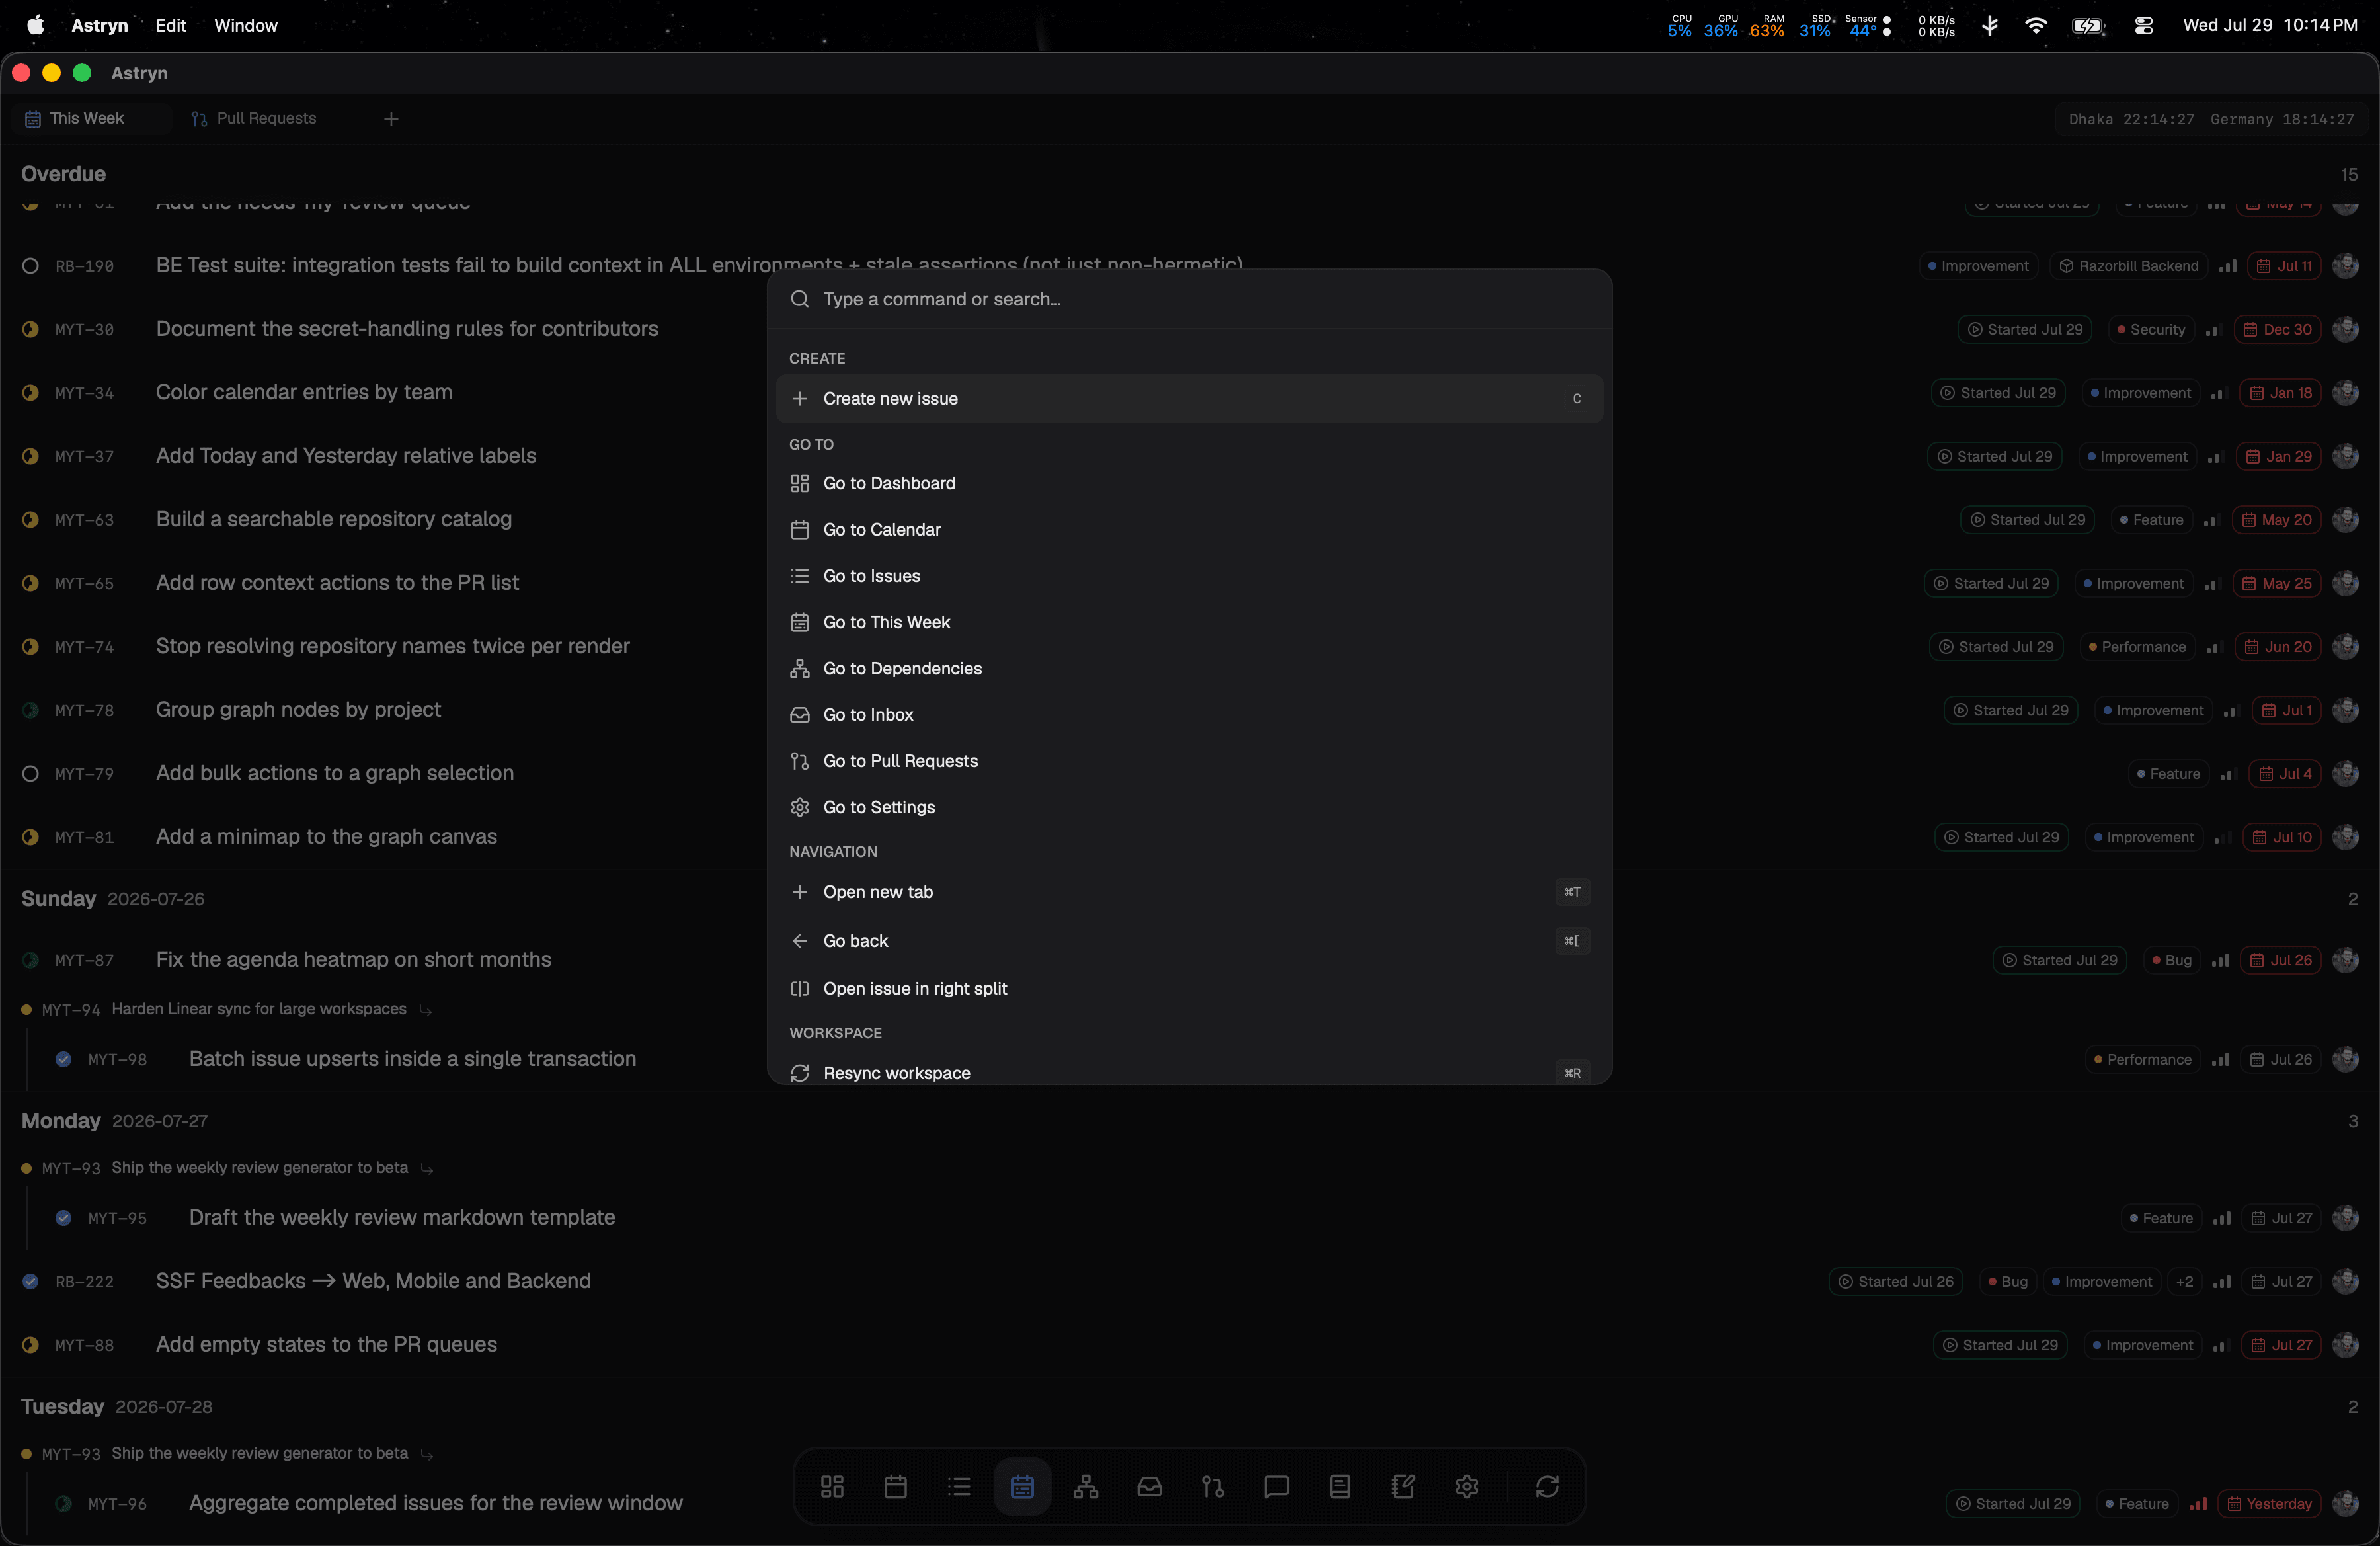The height and width of the screenshot is (1546, 2380).
Task: Expand the +2 labels chip on RB-222
Action: pyautogui.click(x=2184, y=1282)
